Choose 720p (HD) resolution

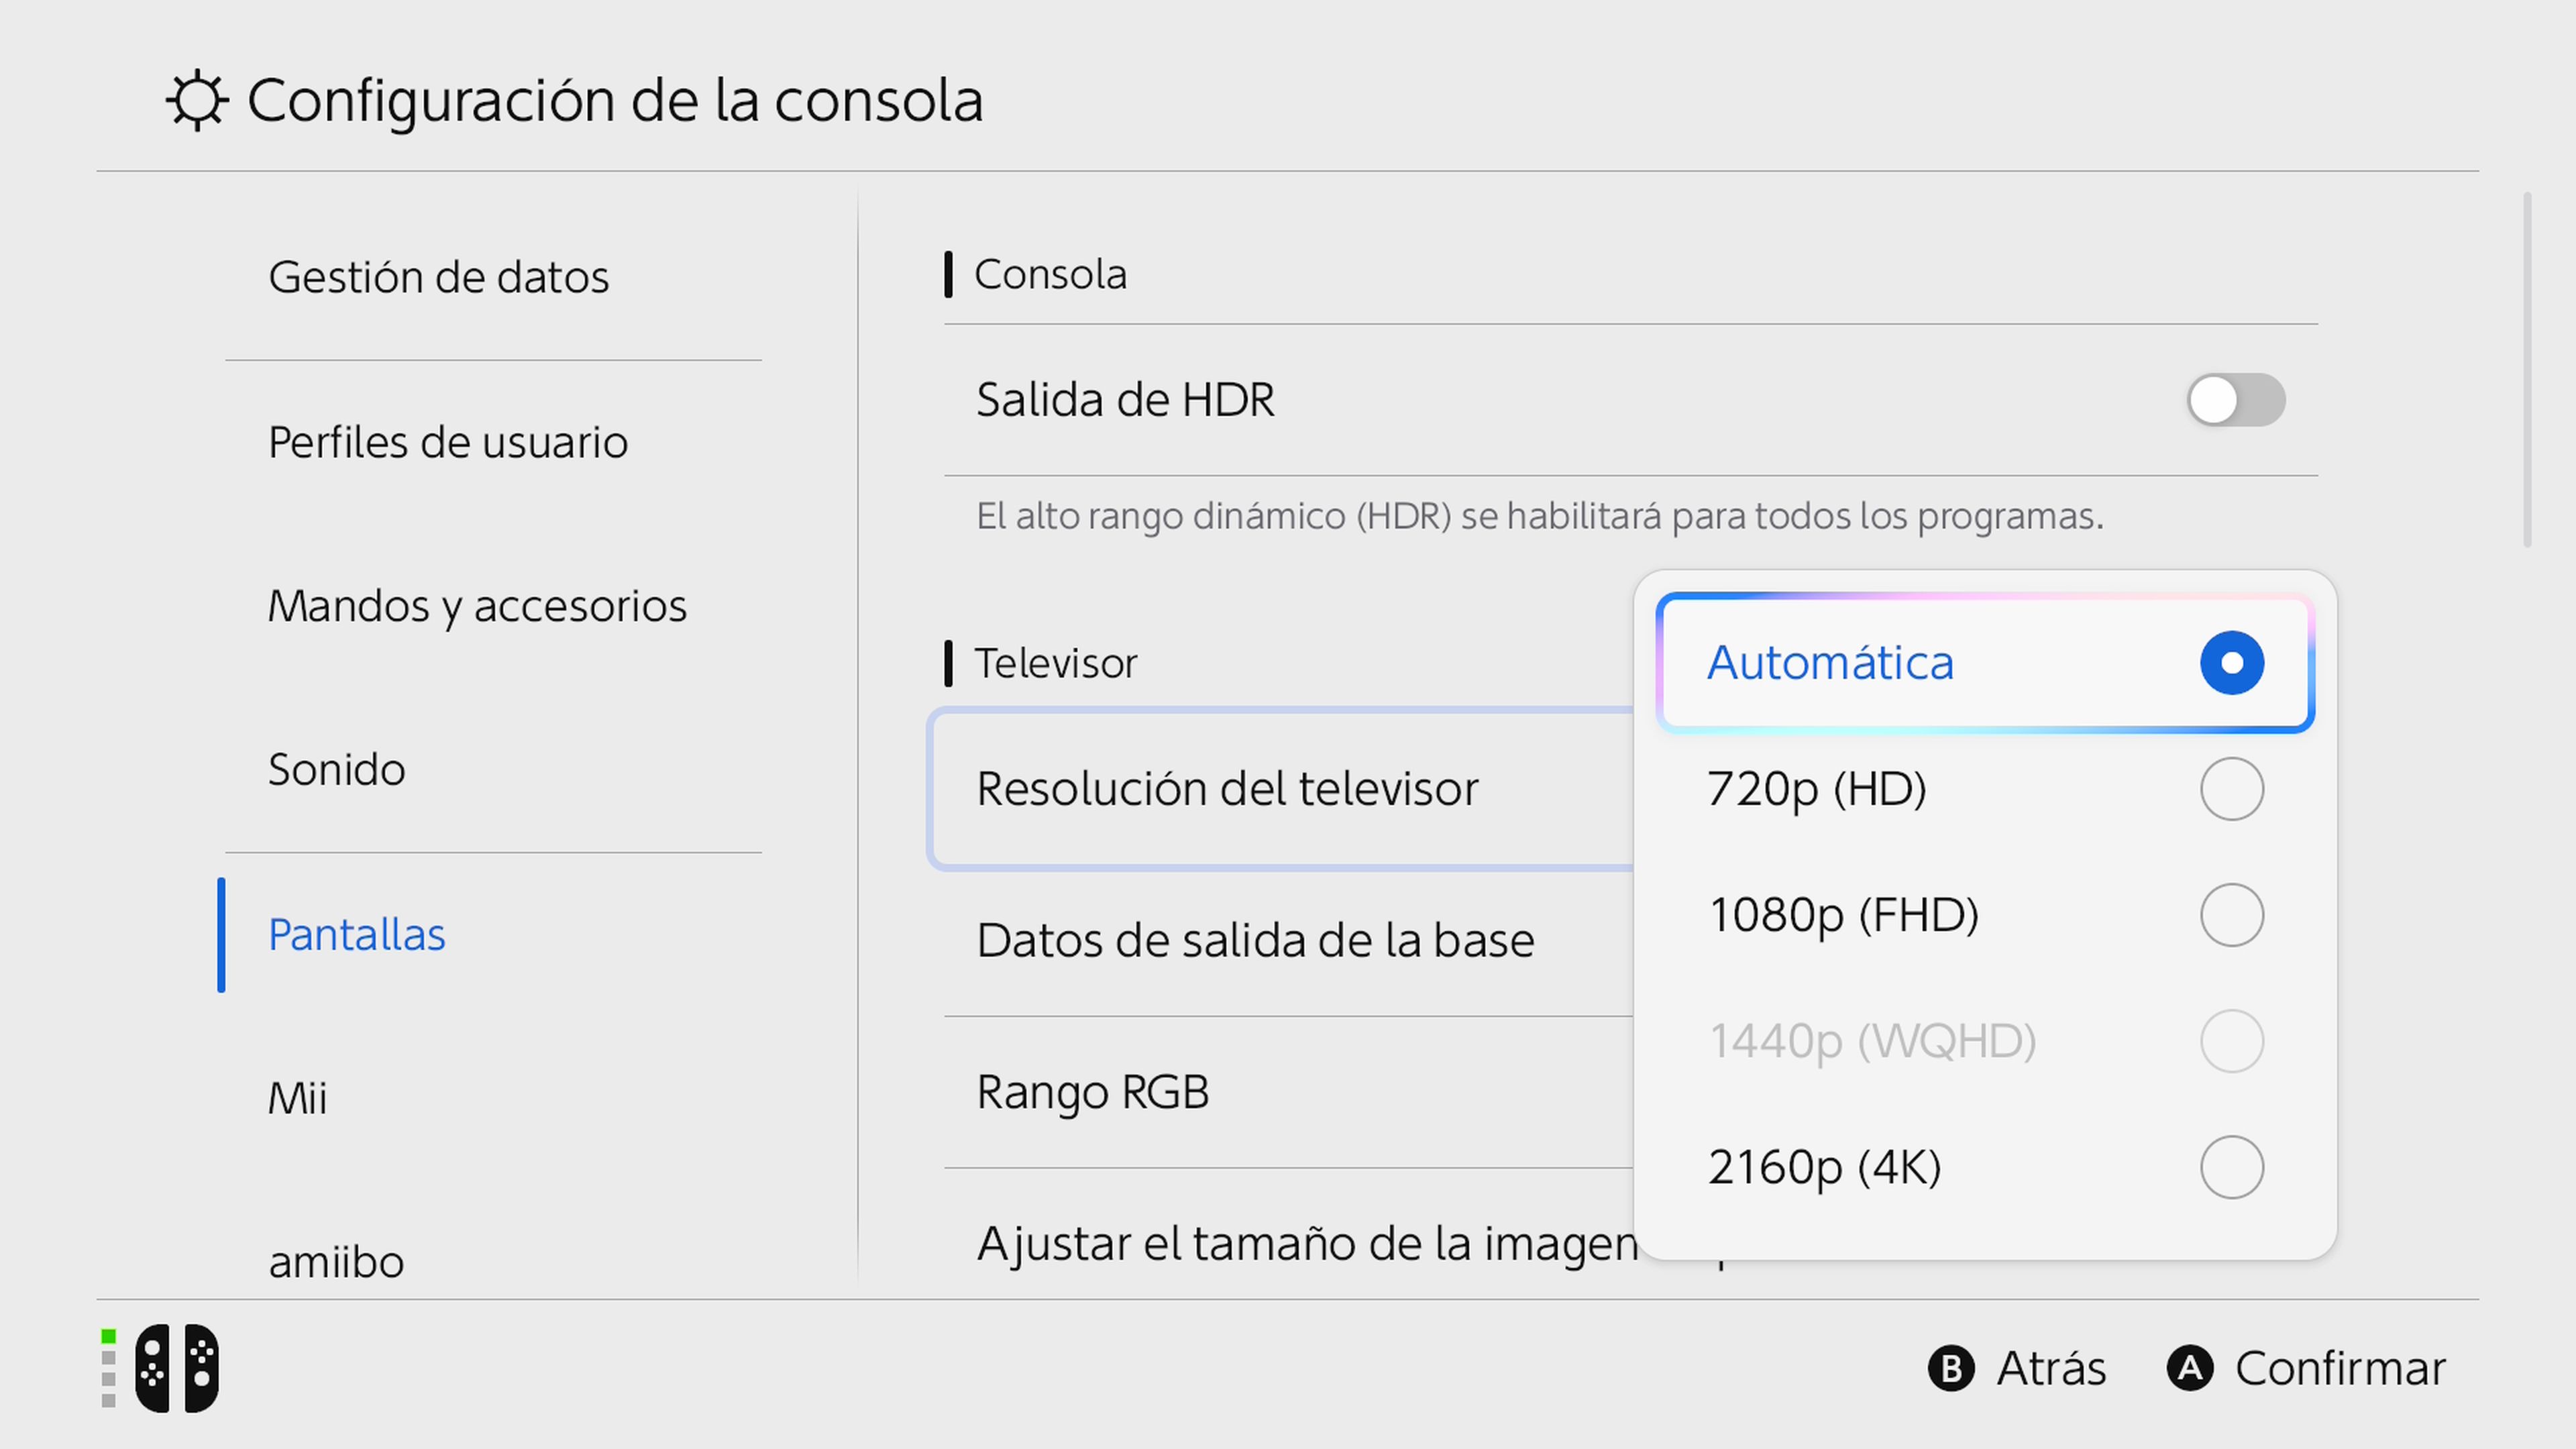[1985, 789]
